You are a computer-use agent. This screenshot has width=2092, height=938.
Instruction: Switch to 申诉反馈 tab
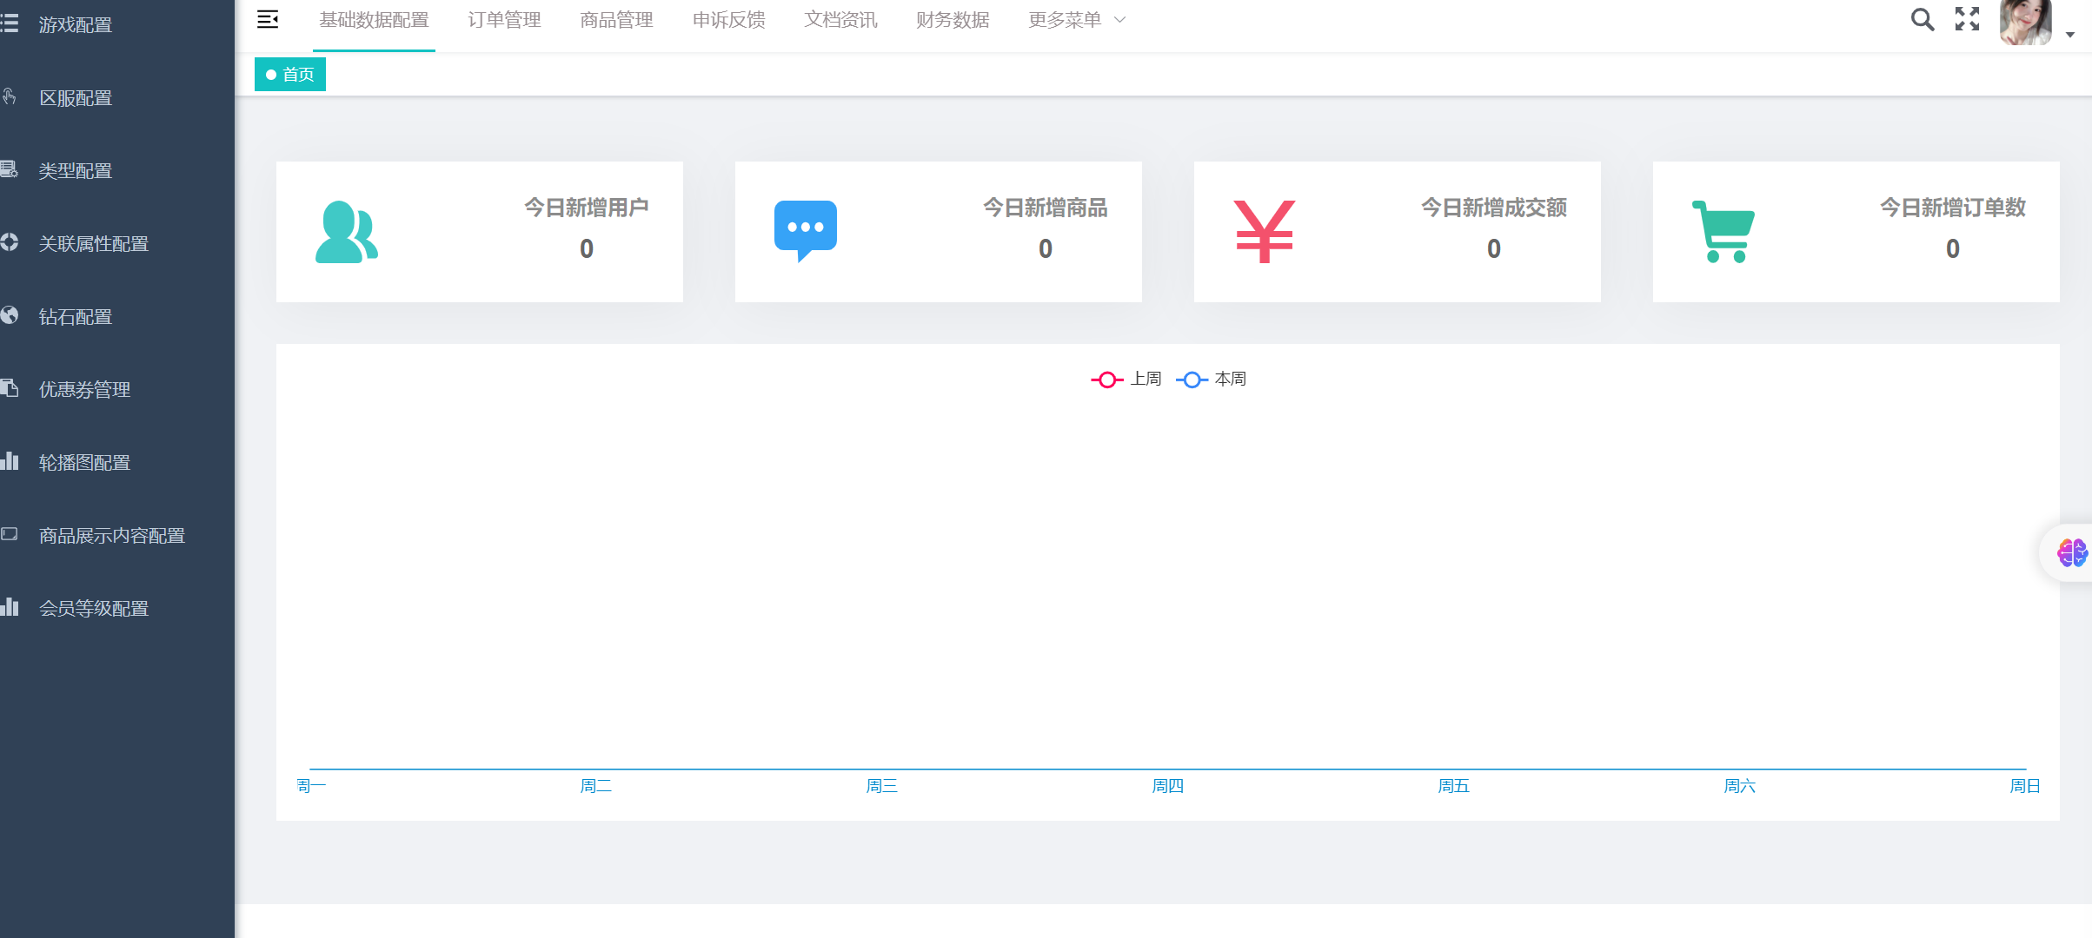click(x=728, y=20)
